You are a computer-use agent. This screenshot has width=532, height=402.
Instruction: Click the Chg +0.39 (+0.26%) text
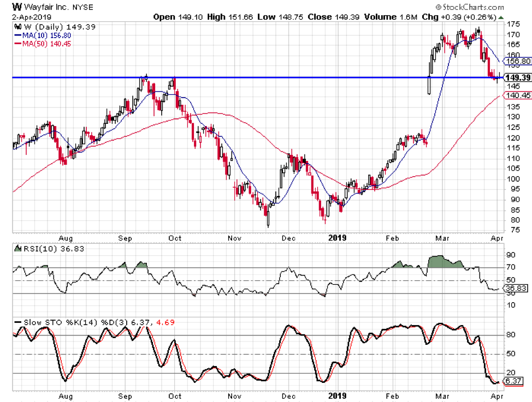tap(459, 17)
